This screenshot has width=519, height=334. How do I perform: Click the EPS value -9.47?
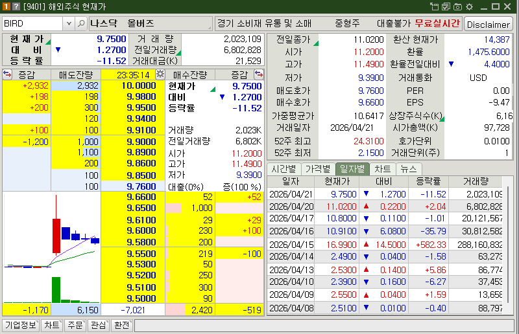(x=499, y=102)
